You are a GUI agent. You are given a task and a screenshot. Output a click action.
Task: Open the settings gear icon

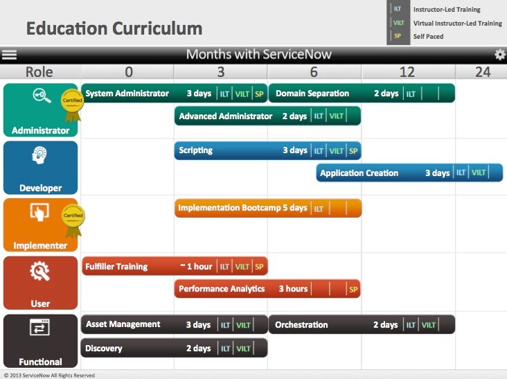coord(500,55)
